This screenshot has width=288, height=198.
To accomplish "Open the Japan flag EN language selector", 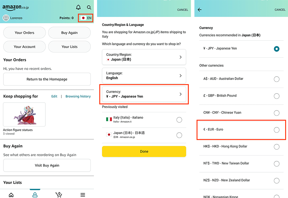I will tap(86, 18).
